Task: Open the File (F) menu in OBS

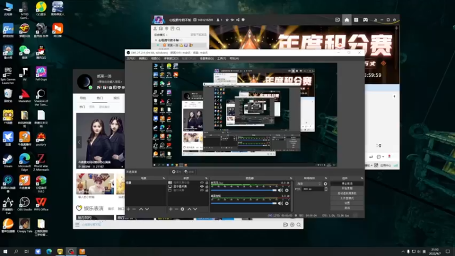Action: tap(131, 59)
